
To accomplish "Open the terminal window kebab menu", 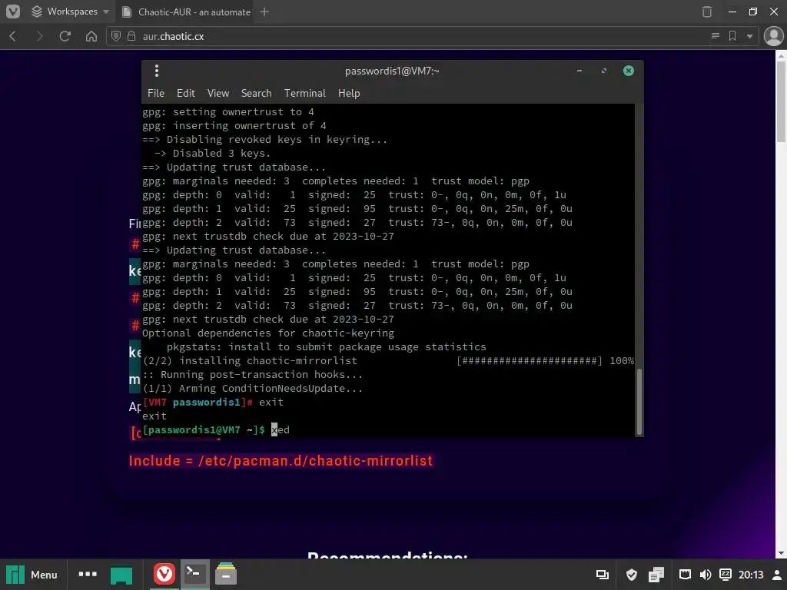I will (157, 71).
